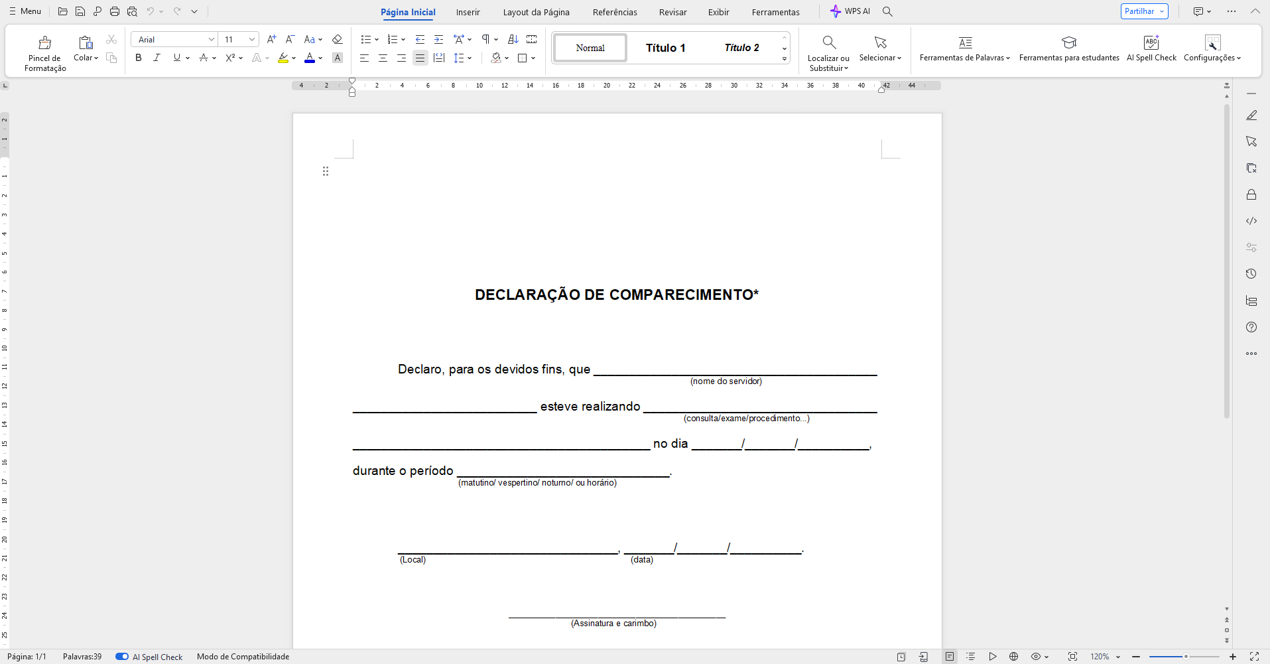Toggle the AI Spell Check switch in status bar
The height and width of the screenshot is (664, 1270).
pyautogui.click(x=122, y=657)
